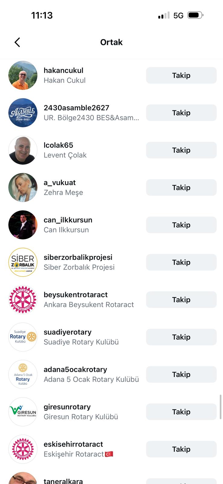Viewport: 223px width, 484px height.
Task: Open the suadiyerotary username link
Action: [68, 332]
